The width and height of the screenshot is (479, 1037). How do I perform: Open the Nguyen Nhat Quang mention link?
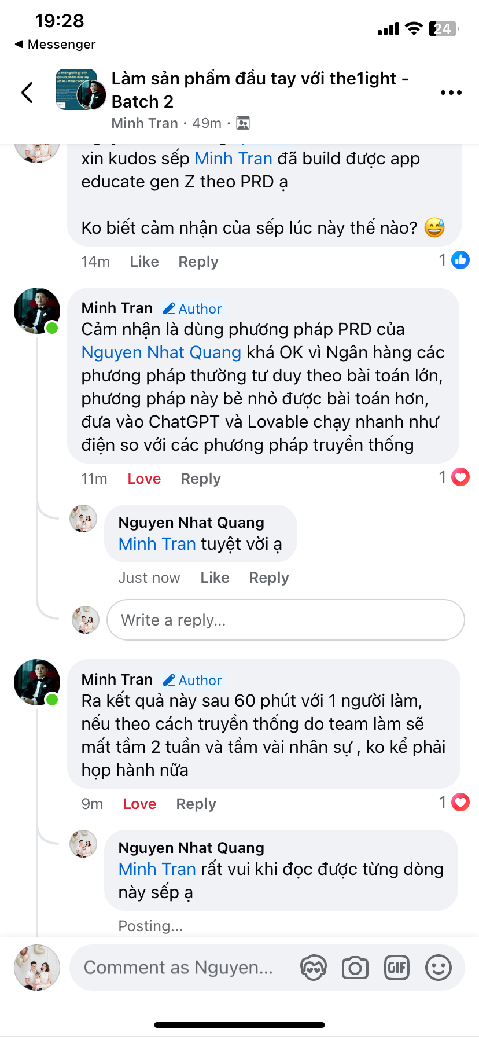click(x=161, y=352)
